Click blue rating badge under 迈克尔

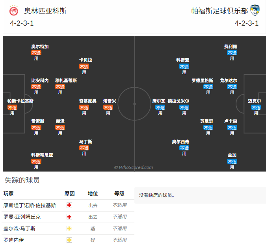point(256,107)
